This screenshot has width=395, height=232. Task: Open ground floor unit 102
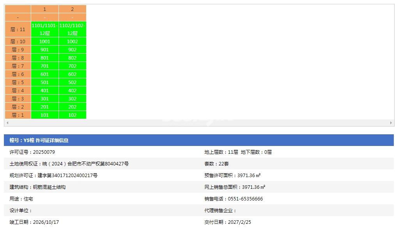click(72, 115)
